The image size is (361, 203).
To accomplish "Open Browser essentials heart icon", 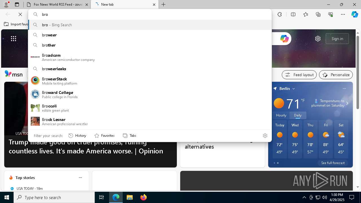I will pyautogui.click(x=331, y=14).
